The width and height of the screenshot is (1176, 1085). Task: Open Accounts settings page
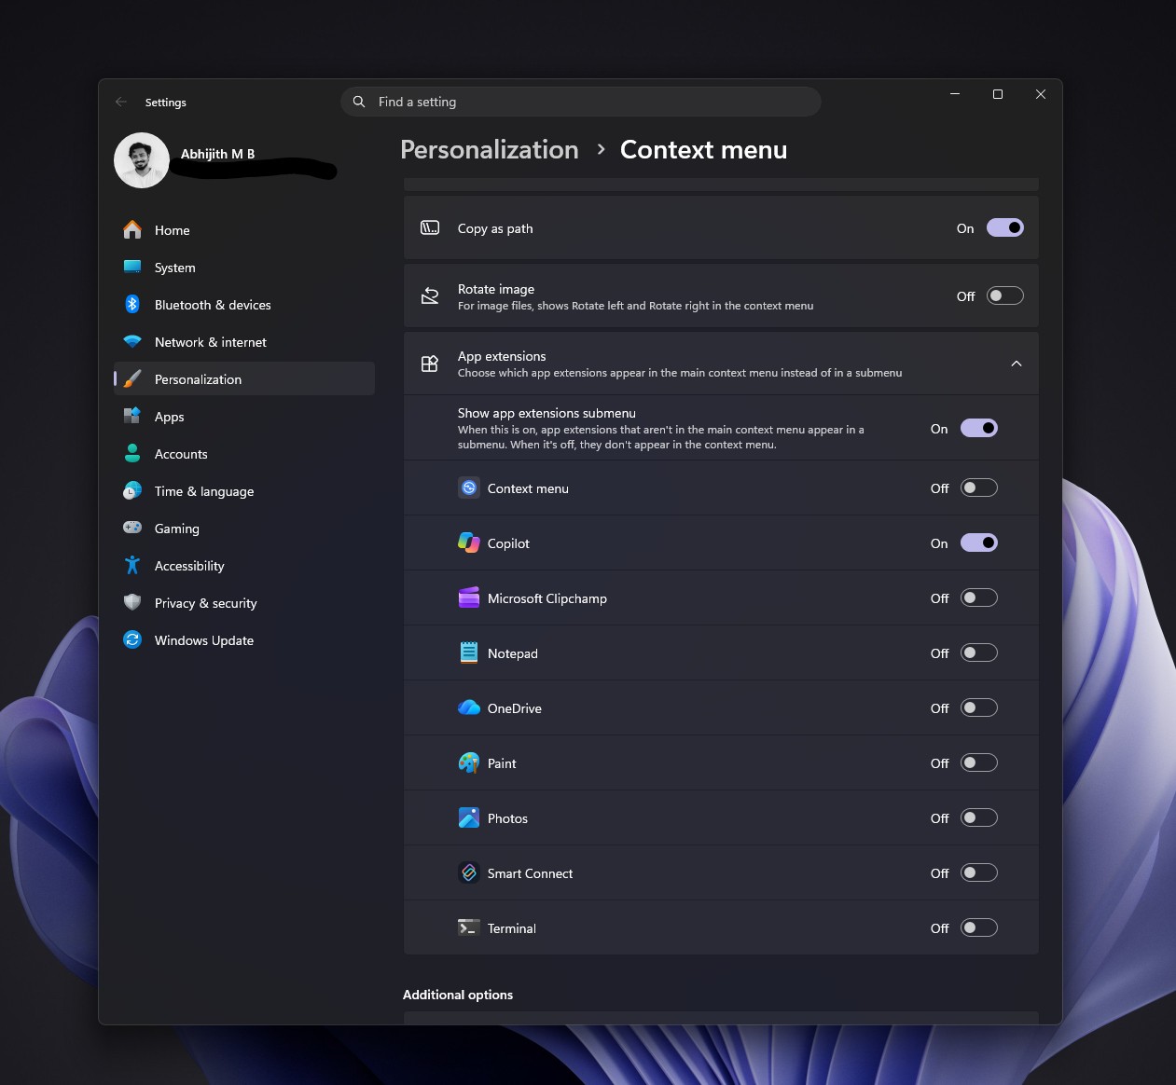[x=244, y=453]
